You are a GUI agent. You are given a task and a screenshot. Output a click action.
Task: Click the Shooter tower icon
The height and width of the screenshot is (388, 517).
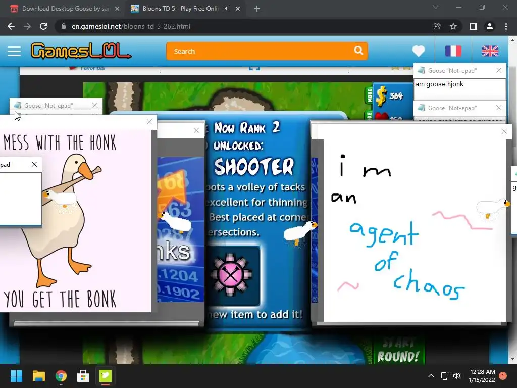[x=231, y=275]
